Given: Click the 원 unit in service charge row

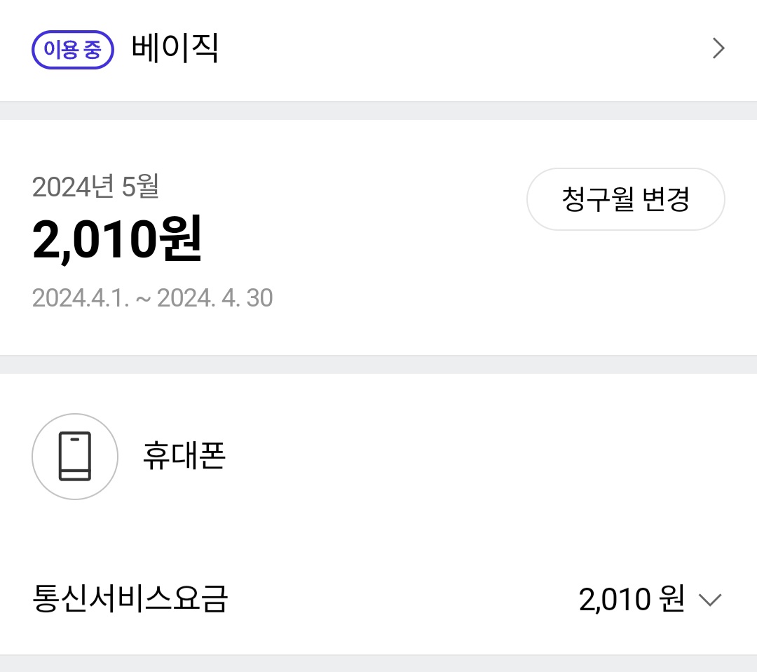Looking at the screenshot, I should point(671,600).
